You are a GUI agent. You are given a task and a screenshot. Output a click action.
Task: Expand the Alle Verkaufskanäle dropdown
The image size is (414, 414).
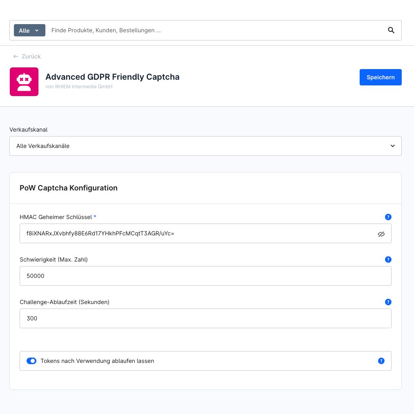206,146
